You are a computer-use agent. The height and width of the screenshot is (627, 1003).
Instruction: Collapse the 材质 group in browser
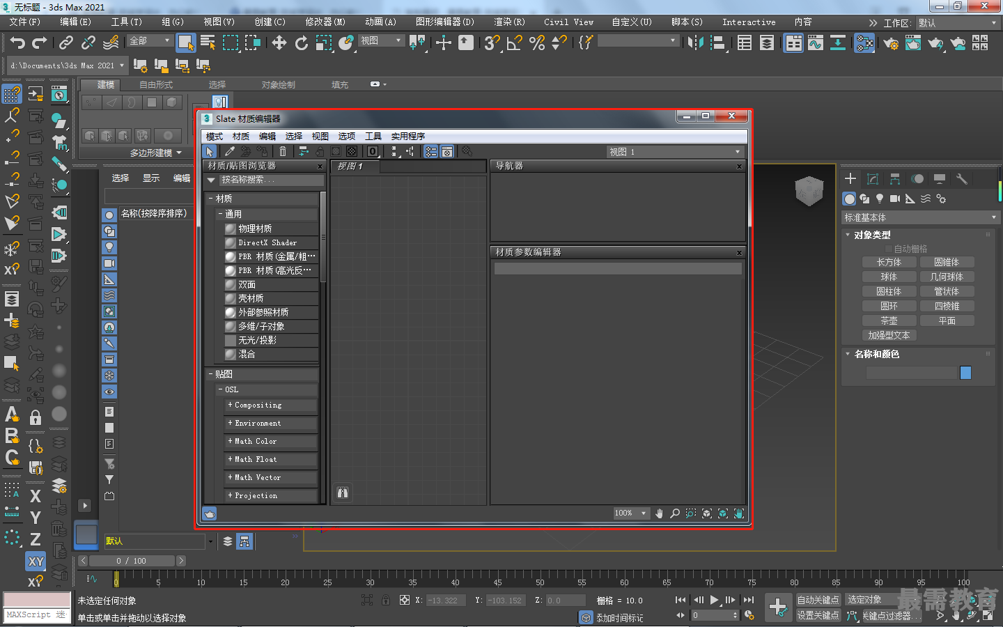tap(211, 199)
